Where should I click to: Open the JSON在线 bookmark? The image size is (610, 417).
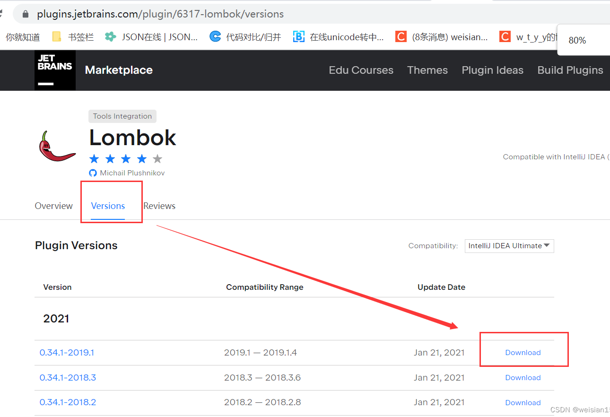point(151,36)
